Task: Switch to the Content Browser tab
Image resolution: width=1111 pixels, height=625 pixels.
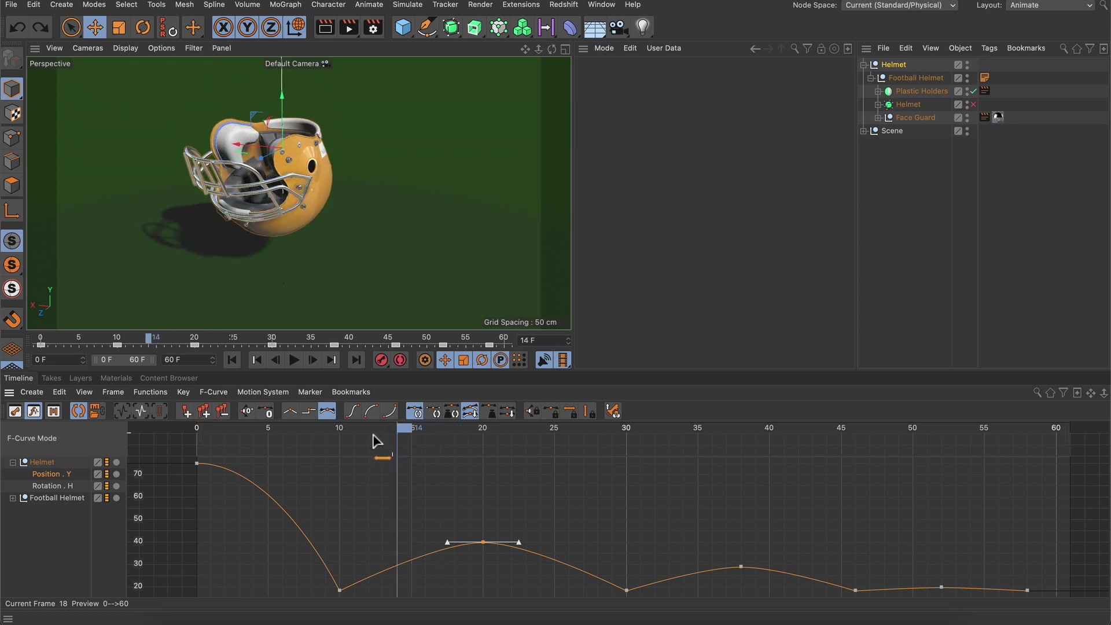Action: tap(168, 378)
